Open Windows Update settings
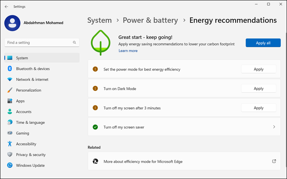The height and width of the screenshot is (179, 287). [30, 165]
